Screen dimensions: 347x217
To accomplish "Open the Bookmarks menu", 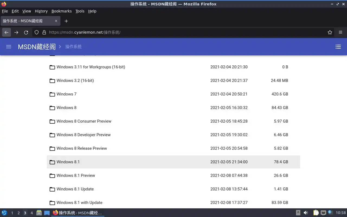I will click(62, 11).
